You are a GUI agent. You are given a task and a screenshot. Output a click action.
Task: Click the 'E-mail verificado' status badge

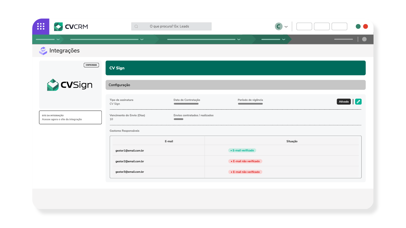(242, 150)
